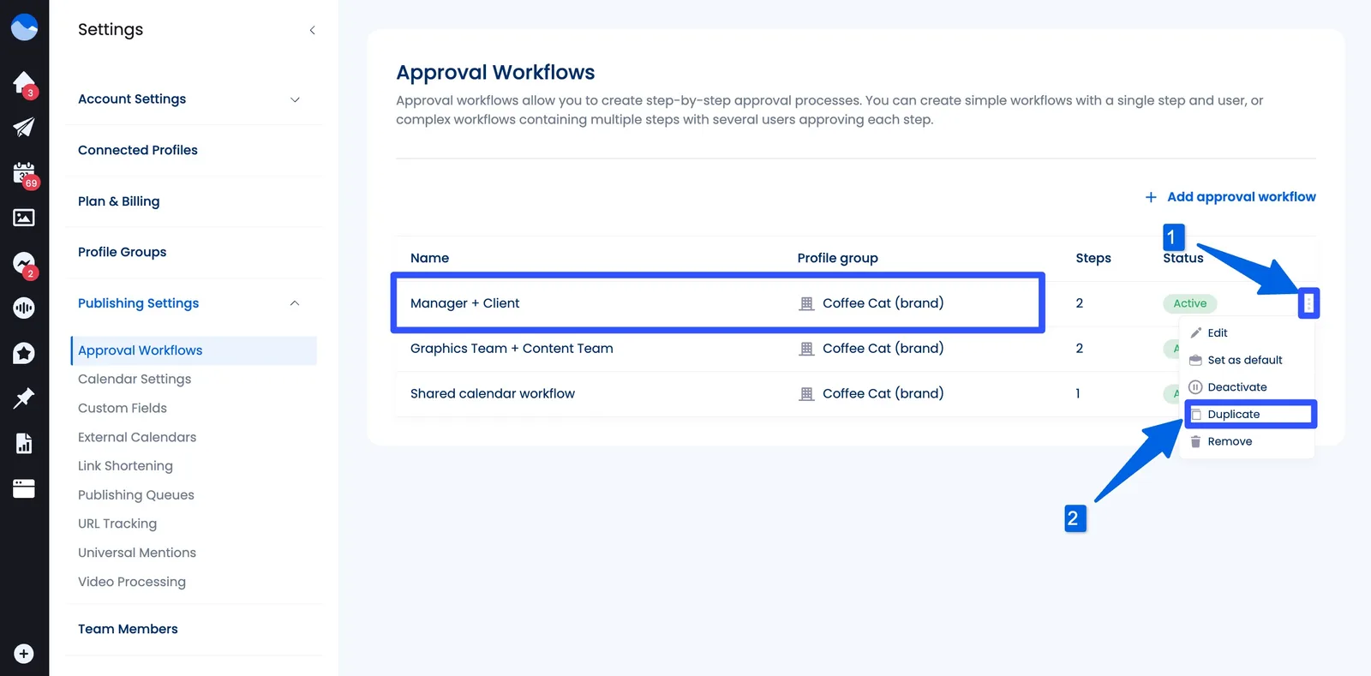The image size is (1371, 676).
Task: Open the pin icon in sidebar
Action: [24, 398]
